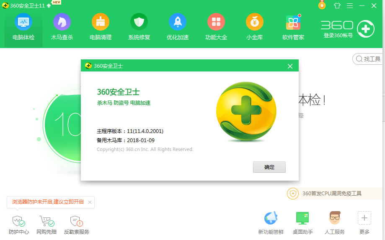This screenshot has height=240, width=385.
Task: Open 优化加速 rocket optimizer
Action: pyautogui.click(x=178, y=27)
